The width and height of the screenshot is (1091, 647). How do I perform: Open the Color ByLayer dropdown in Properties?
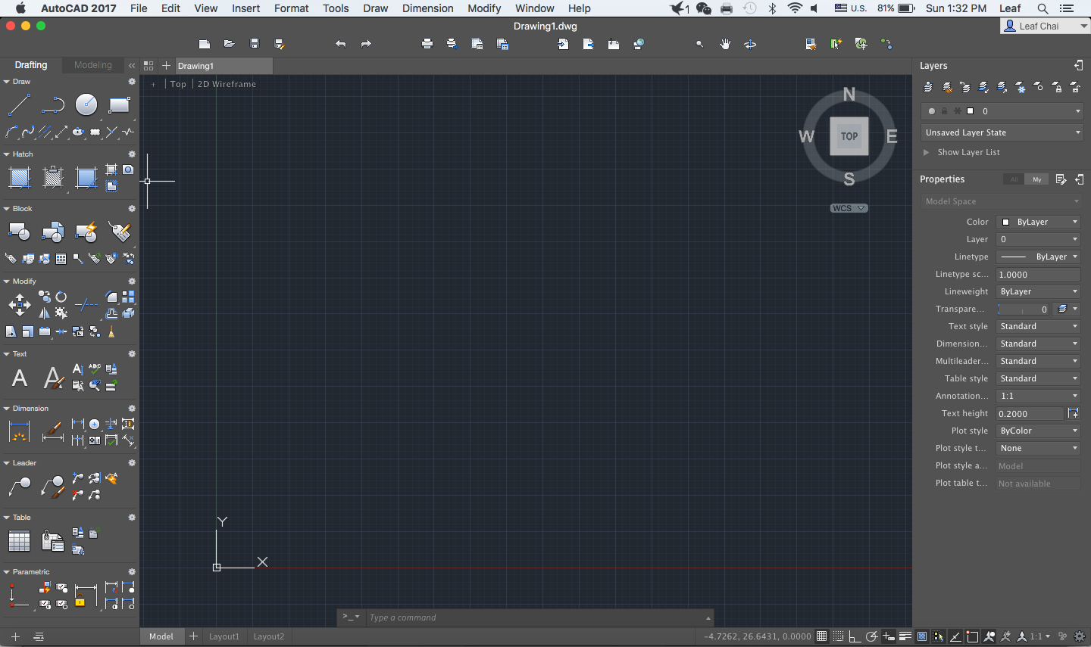(1038, 221)
